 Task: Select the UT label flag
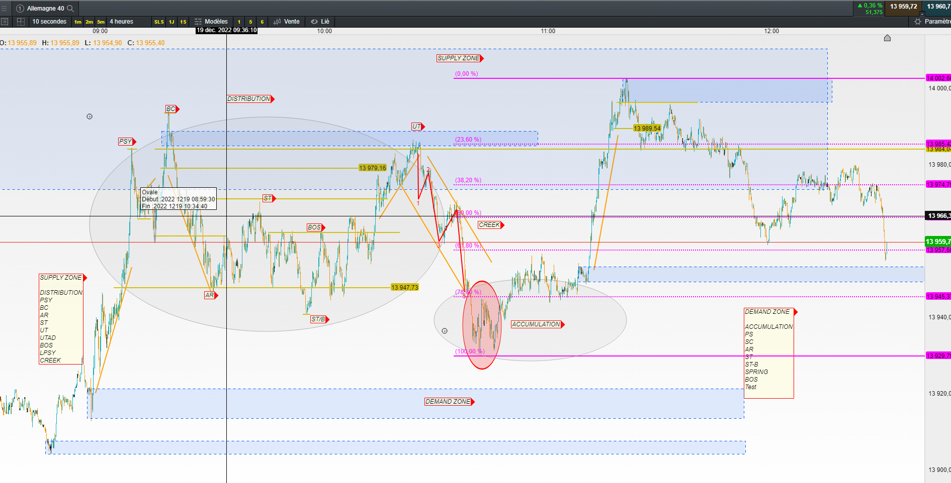pos(418,127)
